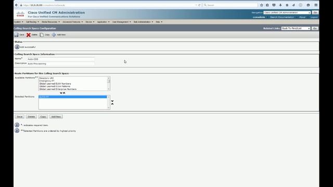333x187 pixels.
Task: Click the browser search box
Action: click(x=230, y=5)
